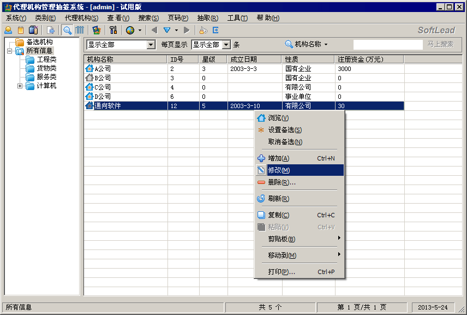Image resolution: width=467 pixels, height=315 pixels.
Task: Select the 工程类 folder
Action: coord(46,60)
